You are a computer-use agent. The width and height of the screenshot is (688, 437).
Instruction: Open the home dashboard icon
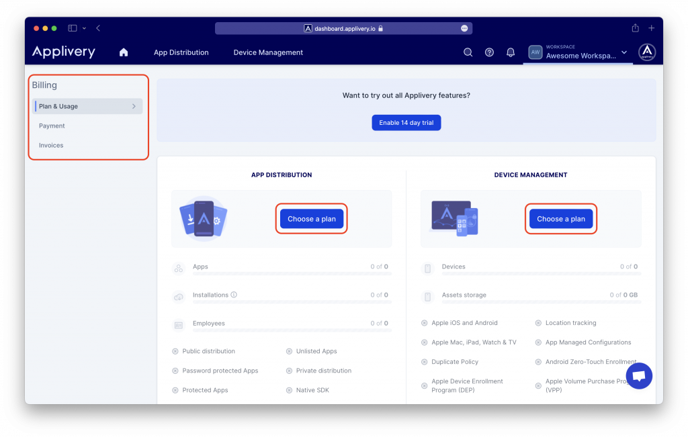point(124,52)
